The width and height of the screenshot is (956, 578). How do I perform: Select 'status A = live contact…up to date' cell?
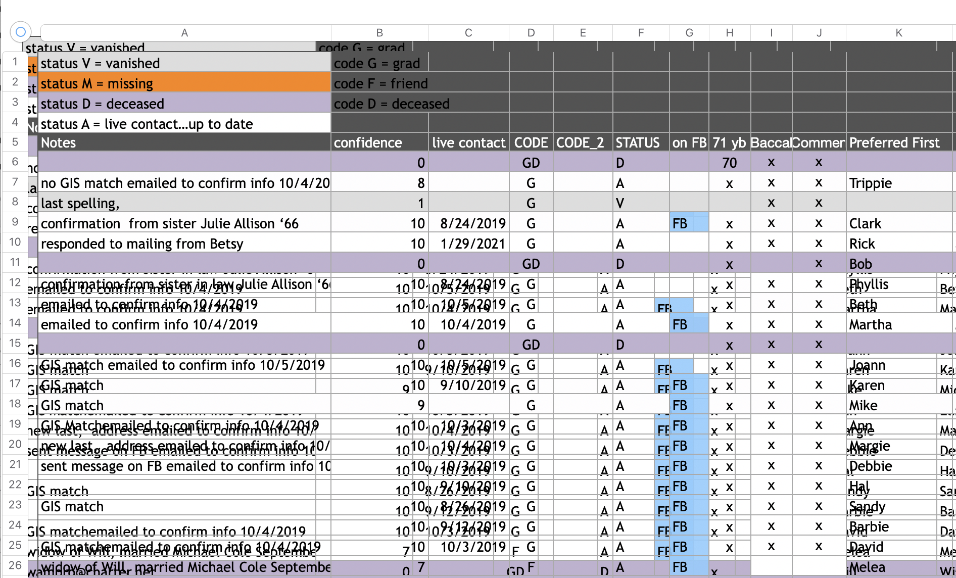[x=184, y=123]
